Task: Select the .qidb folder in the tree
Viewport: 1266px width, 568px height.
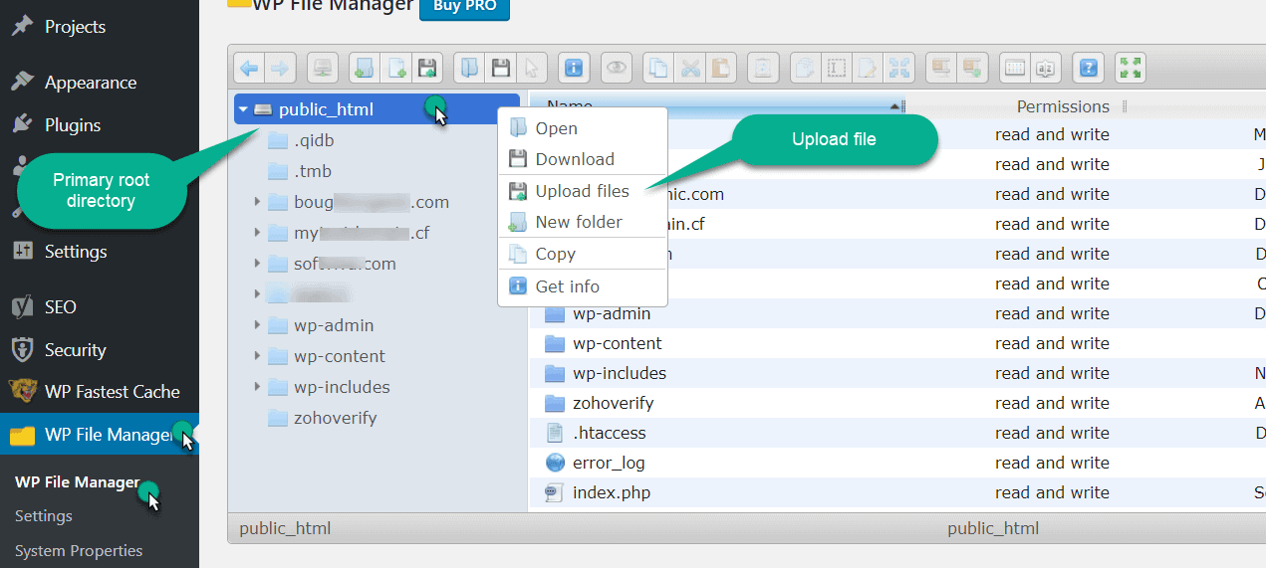Action: tap(314, 140)
